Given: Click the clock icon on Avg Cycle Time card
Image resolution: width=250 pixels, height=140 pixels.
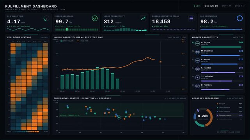Looking at the screenshot, I should [x=46, y=19].
